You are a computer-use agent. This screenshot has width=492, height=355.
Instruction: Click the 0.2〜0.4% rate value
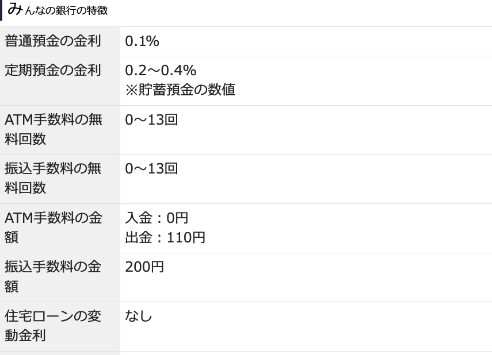(161, 71)
